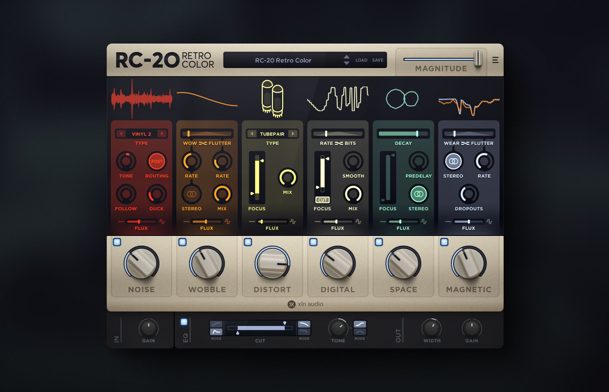Click the Wow RATE knob in Wobble
The image size is (609, 392).
tap(191, 161)
